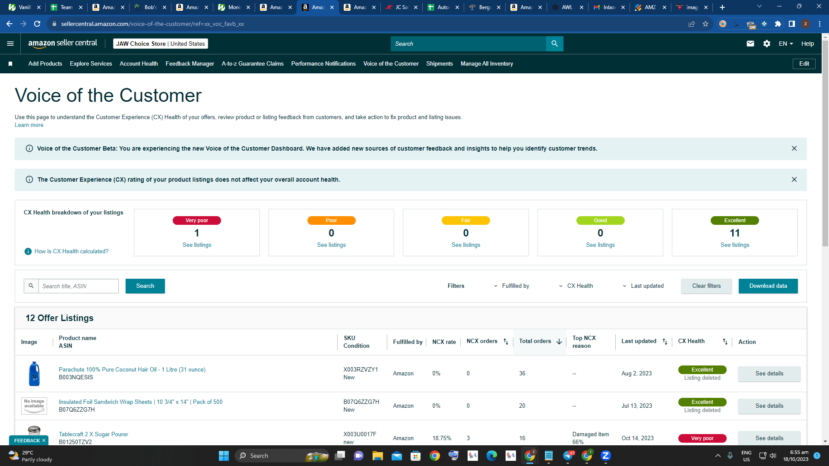
Task: Open the hamburger navigation menu
Action: tap(10, 44)
